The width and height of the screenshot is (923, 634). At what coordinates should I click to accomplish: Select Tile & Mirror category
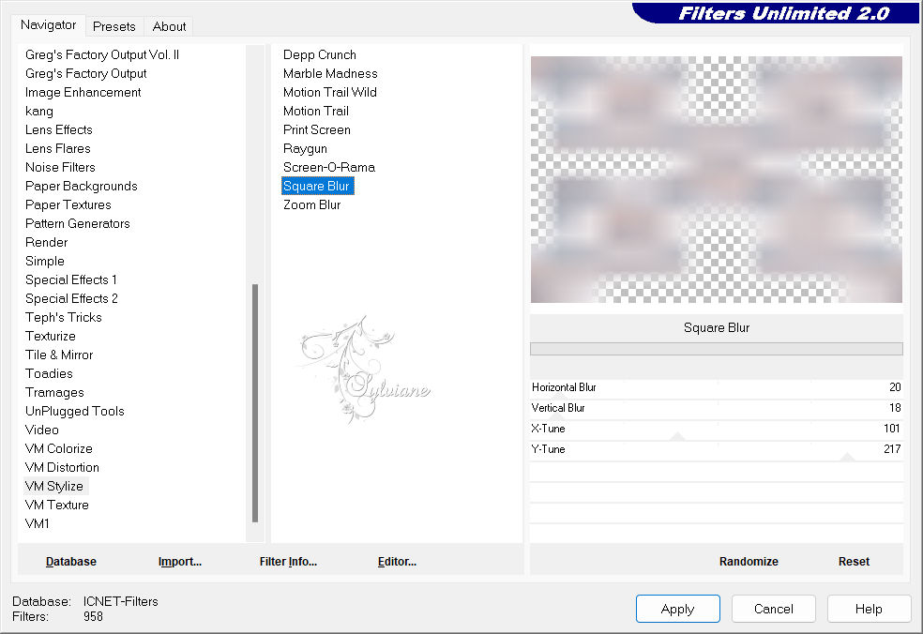[x=59, y=355]
